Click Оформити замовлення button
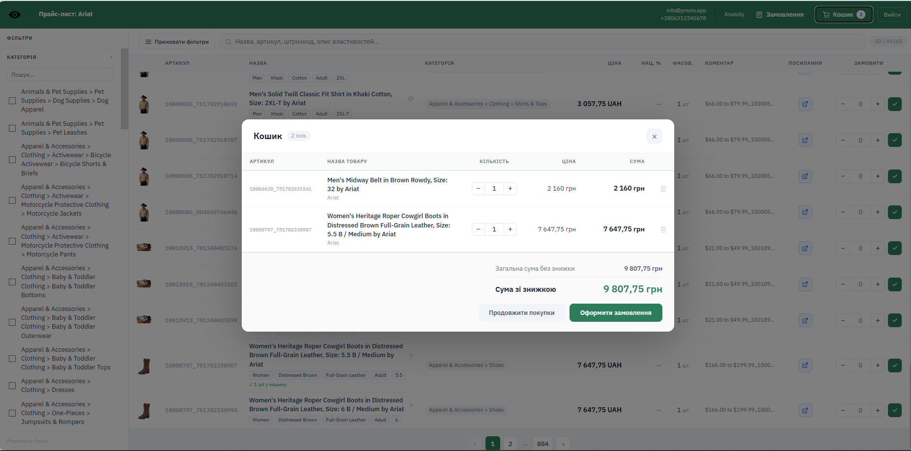The width and height of the screenshot is (911, 451). [616, 313]
